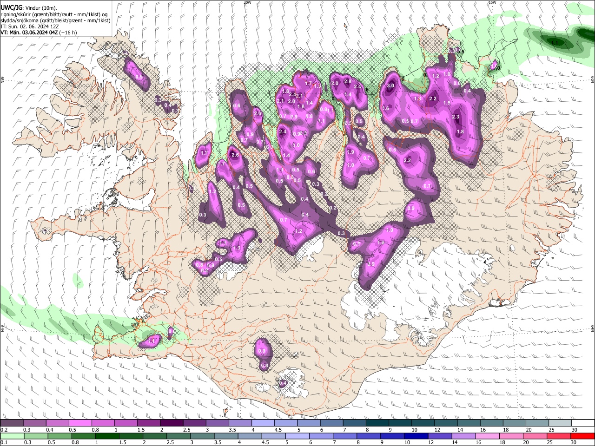The height and width of the screenshot is (446, 595).
Task: Pick the dark teal 8 swatch in the upper row
Action: (377, 423)
